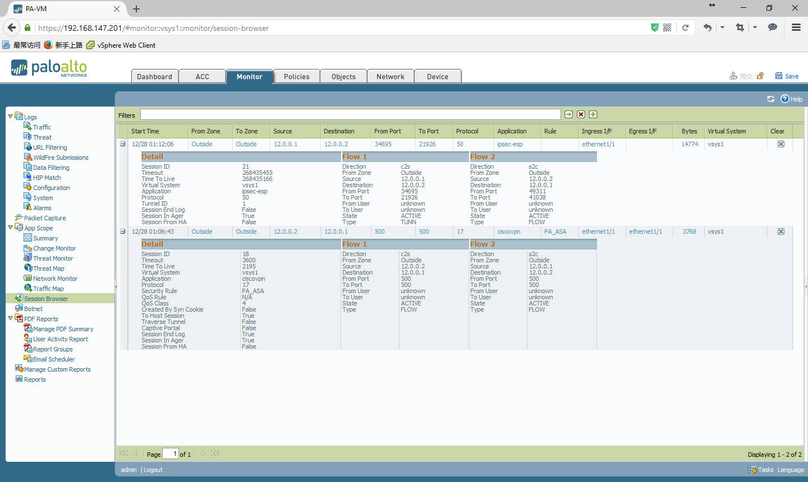This screenshot has height=482, width=808.
Task: Go back in the browser
Action: [12, 27]
